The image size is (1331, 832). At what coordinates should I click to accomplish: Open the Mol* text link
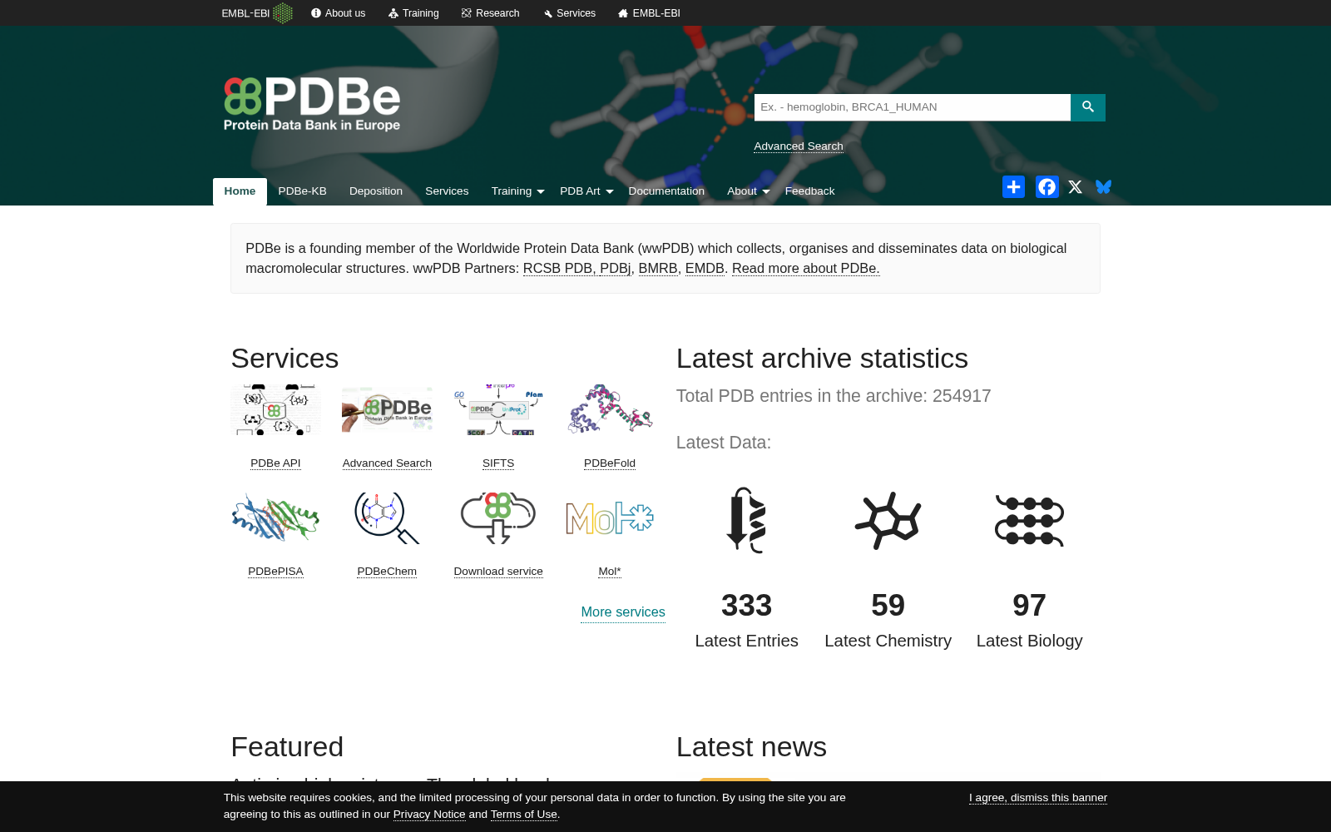pos(610,572)
